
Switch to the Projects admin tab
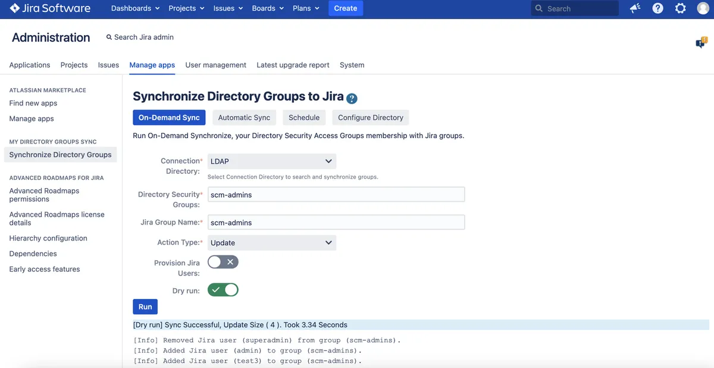click(x=74, y=65)
